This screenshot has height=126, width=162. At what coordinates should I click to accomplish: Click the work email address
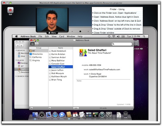(105, 69)
